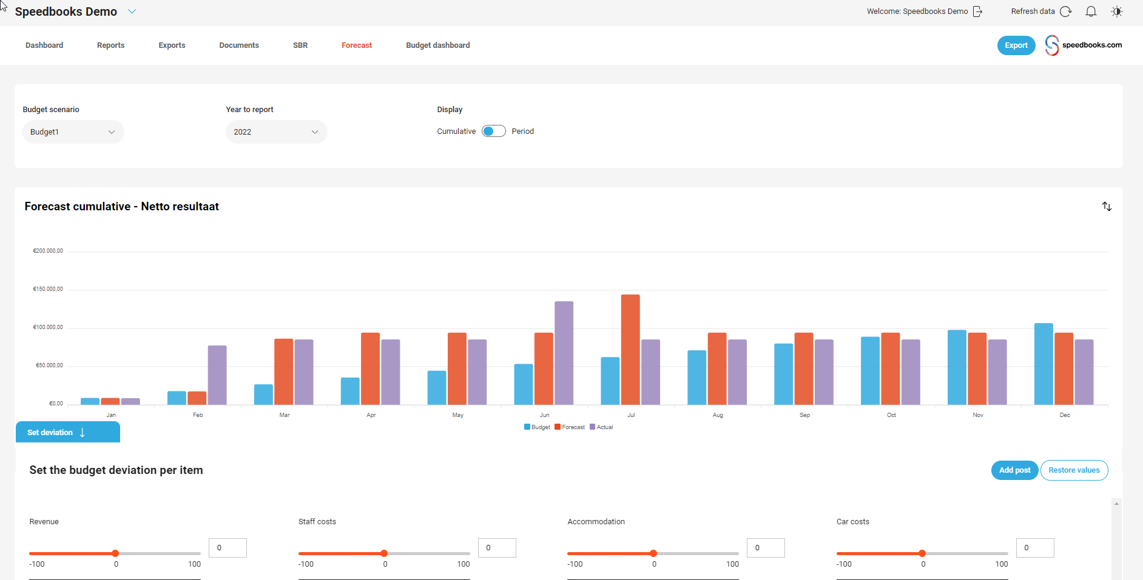Image resolution: width=1143 pixels, height=580 pixels.
Task: Click the Refresh data circular arrow icon
Action: click(1066, 12)
